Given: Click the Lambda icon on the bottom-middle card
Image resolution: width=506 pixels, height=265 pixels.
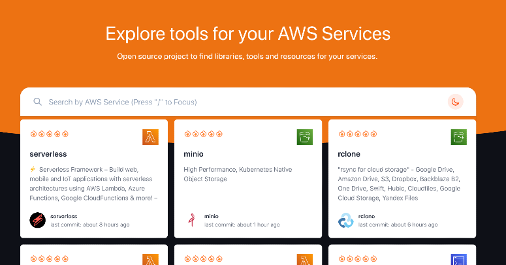Looking at the screenshot, I should point(305,260).
